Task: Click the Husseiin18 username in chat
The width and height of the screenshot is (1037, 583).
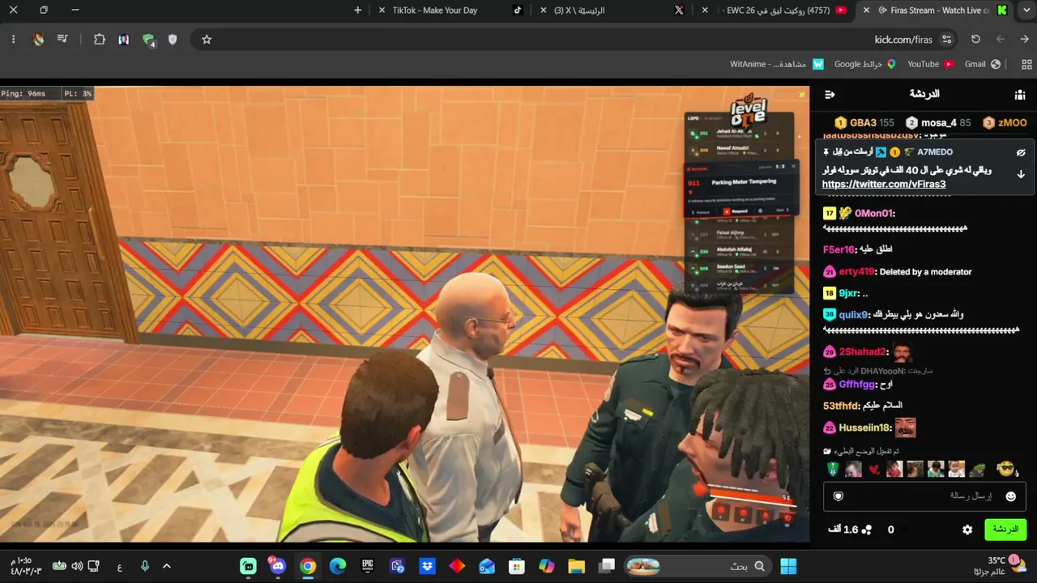Action: click(864, 428)
